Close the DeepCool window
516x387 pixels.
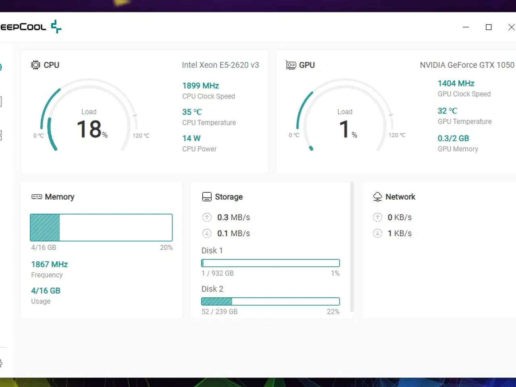coord(511,27)
